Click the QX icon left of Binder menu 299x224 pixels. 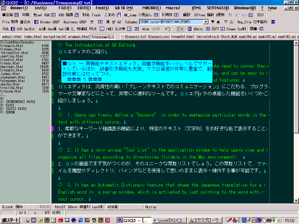pos(4,8)
